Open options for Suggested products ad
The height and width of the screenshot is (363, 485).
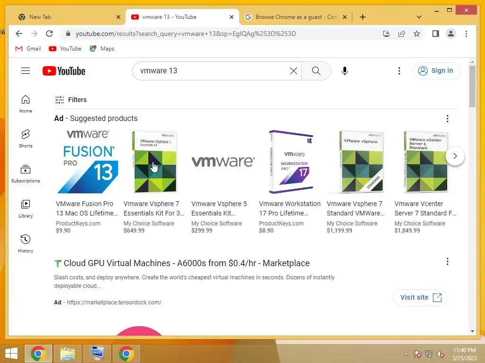[x=447, y=119]
